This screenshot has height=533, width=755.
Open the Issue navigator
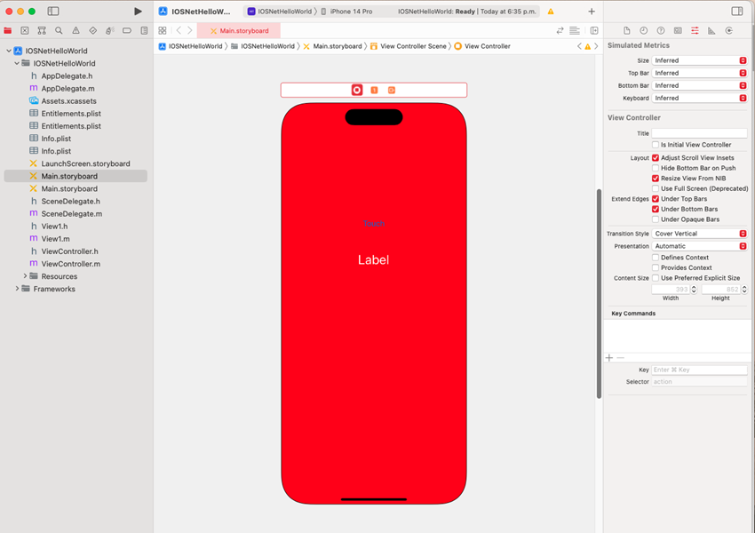coord(75,29)
